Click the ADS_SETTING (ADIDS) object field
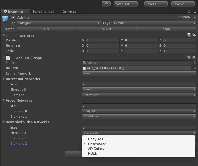 (136, 68)
